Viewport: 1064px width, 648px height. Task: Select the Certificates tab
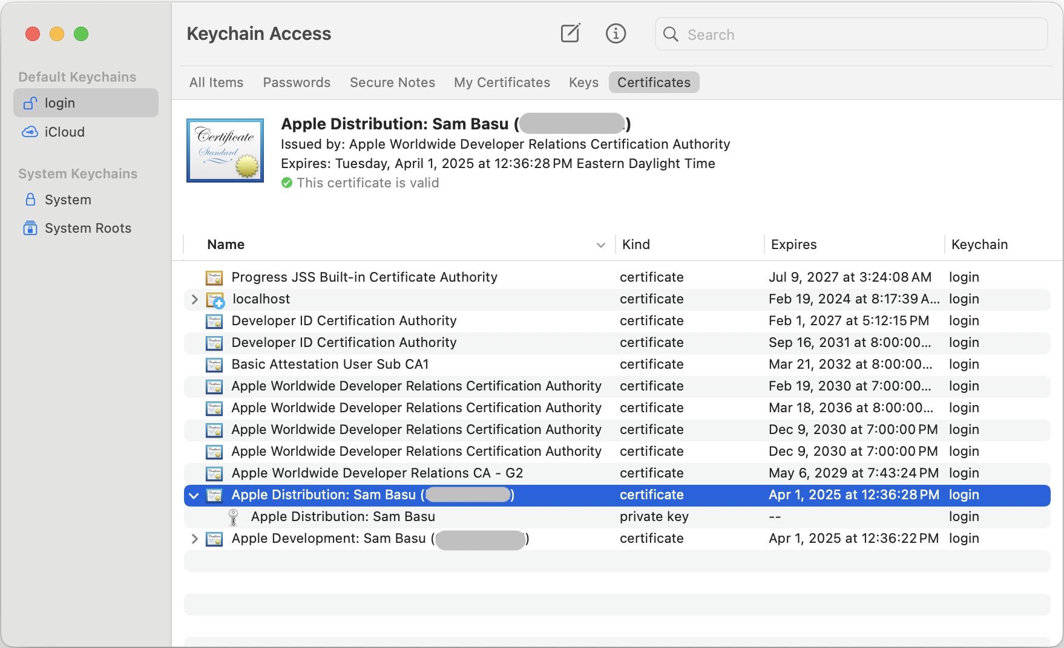[654, 82]
